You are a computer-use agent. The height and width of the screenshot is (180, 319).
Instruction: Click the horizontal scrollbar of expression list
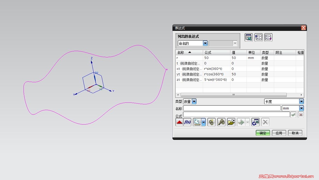233,95
